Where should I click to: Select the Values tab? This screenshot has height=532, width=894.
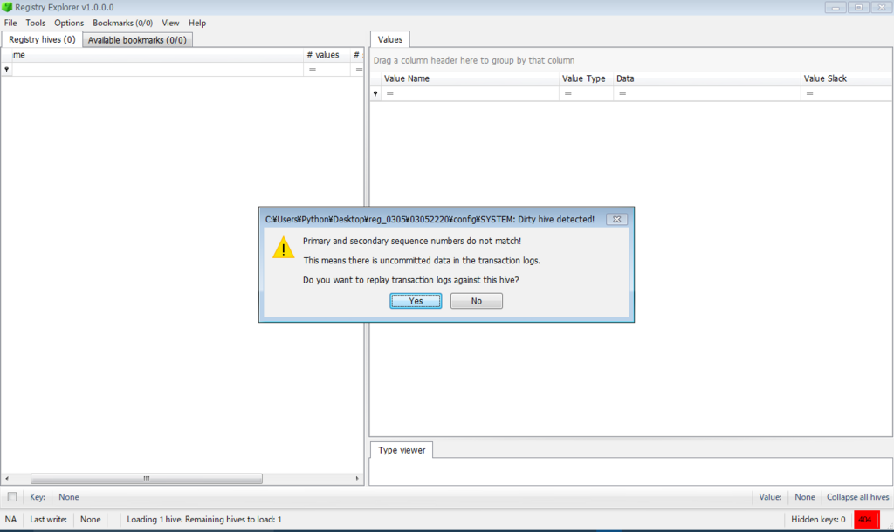pos(390,39)
